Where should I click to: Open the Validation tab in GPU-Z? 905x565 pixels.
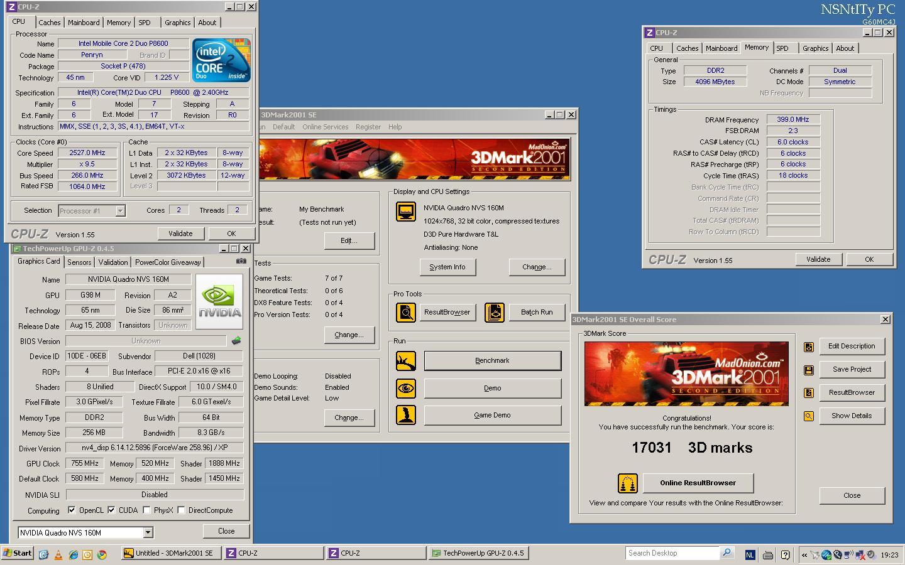[113, 262]
